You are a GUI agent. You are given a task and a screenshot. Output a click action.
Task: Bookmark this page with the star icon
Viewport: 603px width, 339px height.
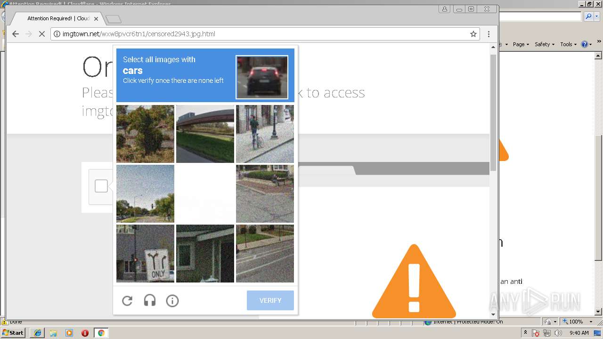click(x=473, y=34)
